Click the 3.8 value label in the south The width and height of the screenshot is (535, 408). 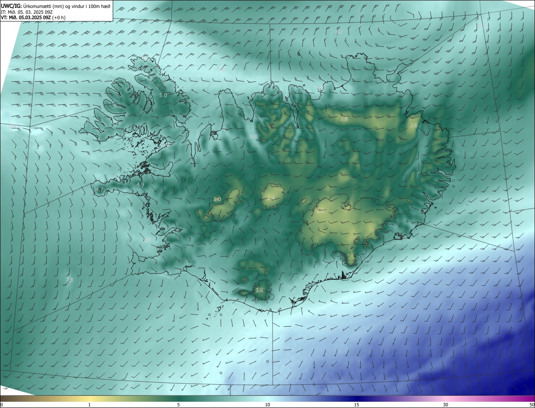pos(259,290)
